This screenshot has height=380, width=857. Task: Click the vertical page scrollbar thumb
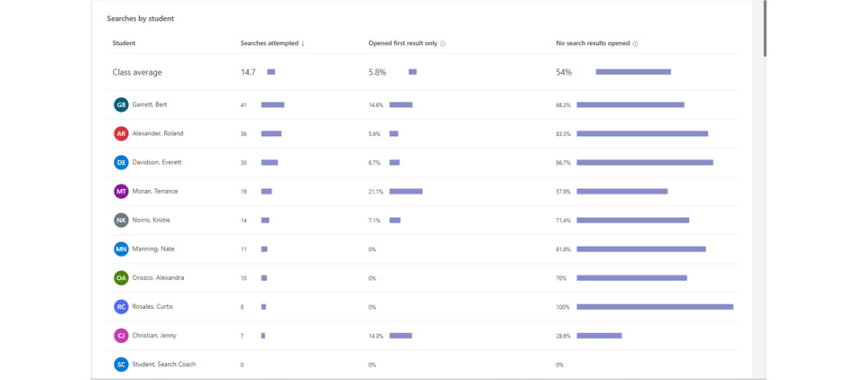pos(764,27)
